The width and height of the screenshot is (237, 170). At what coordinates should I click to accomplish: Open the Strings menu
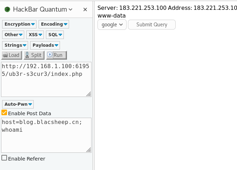pyautogui.click(x=15, y=45)
